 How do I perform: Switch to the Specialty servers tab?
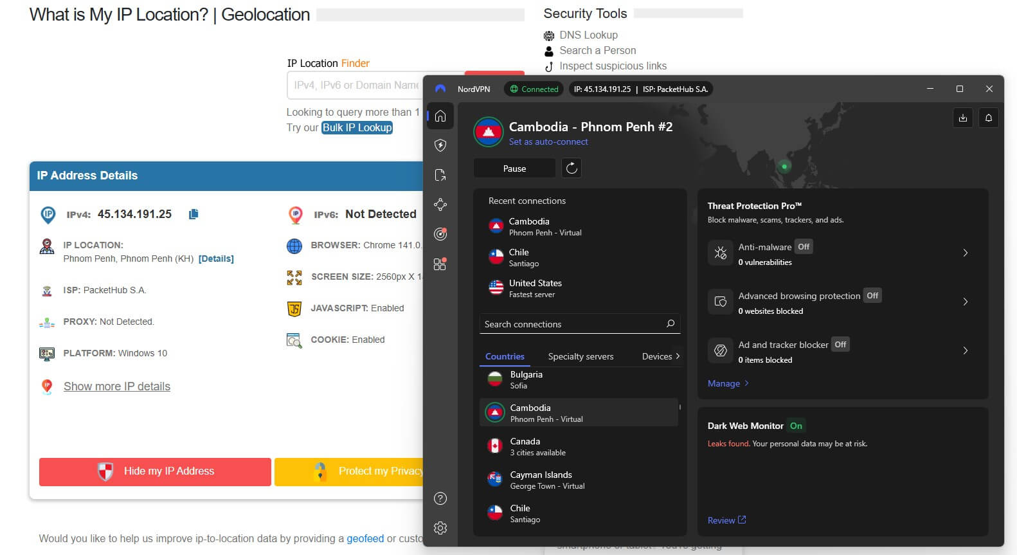580,356
